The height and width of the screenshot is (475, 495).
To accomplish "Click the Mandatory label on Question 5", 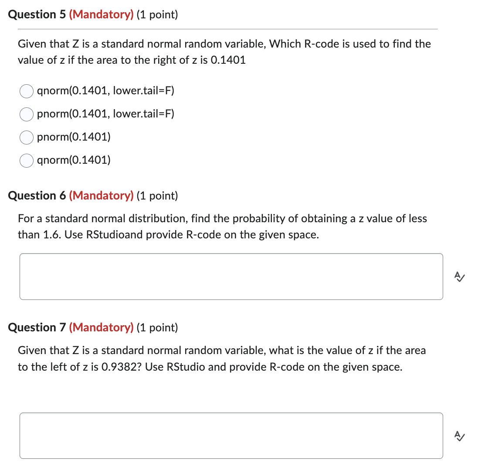I will pos(101,14).
